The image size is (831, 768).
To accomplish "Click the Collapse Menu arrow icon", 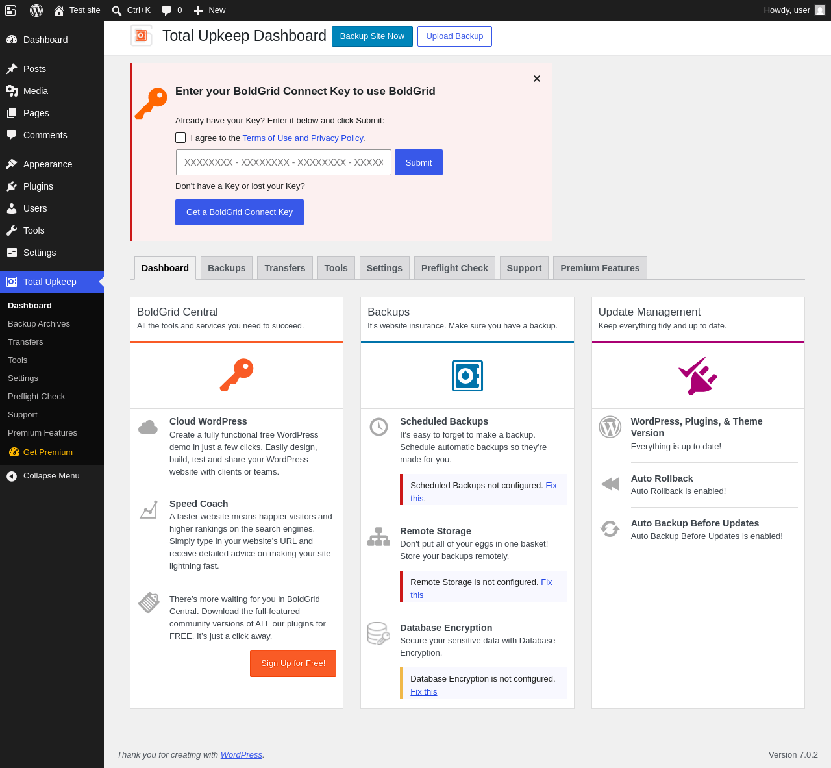I will pos(12,476).
